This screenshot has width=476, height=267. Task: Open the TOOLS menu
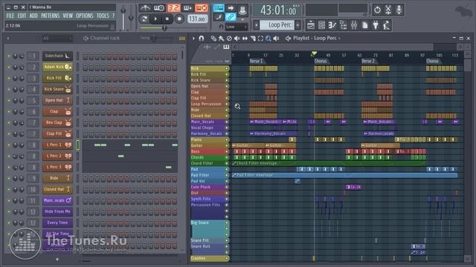103,16
